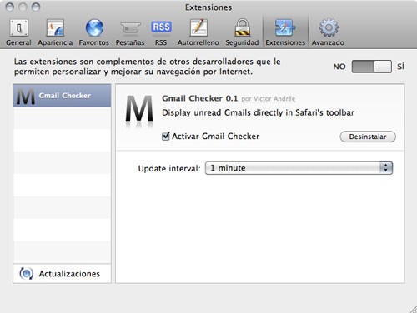Click the Update interval label
The image size is (417, 313).
pos(169,168)
